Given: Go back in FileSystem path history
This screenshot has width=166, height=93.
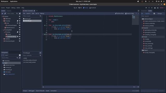Looking at the screenshot, I should pyautogui.click(x=2, y=55).
